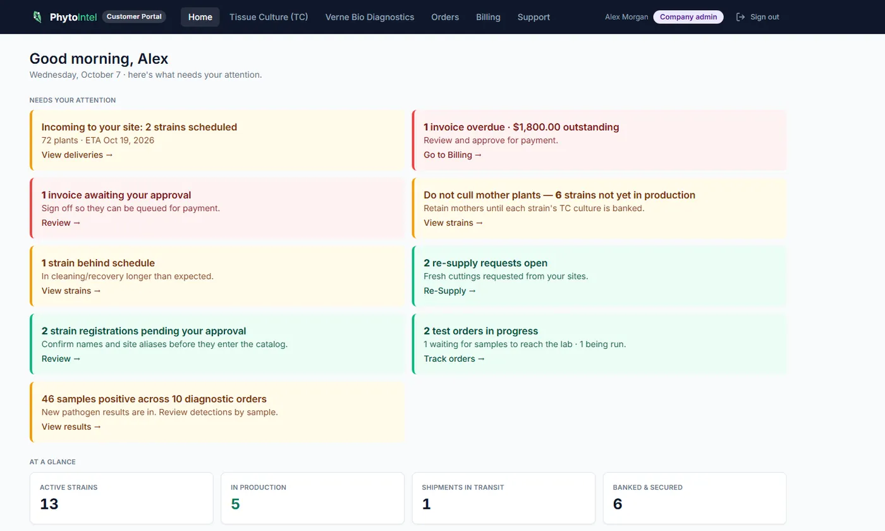Select the Shipments in Transit value 1
The height and width of the screenshot is (531, 885).
[425, 504]
